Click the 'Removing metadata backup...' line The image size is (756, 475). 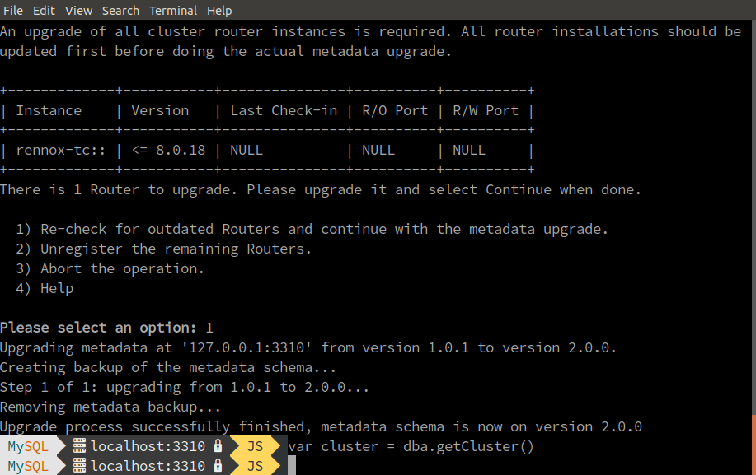coord(110,407)
